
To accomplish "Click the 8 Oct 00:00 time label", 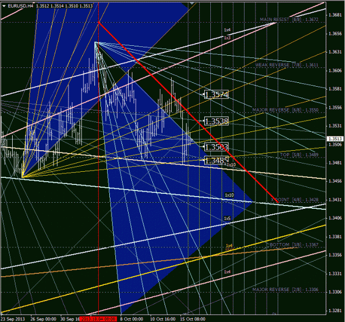I will 131,319.
